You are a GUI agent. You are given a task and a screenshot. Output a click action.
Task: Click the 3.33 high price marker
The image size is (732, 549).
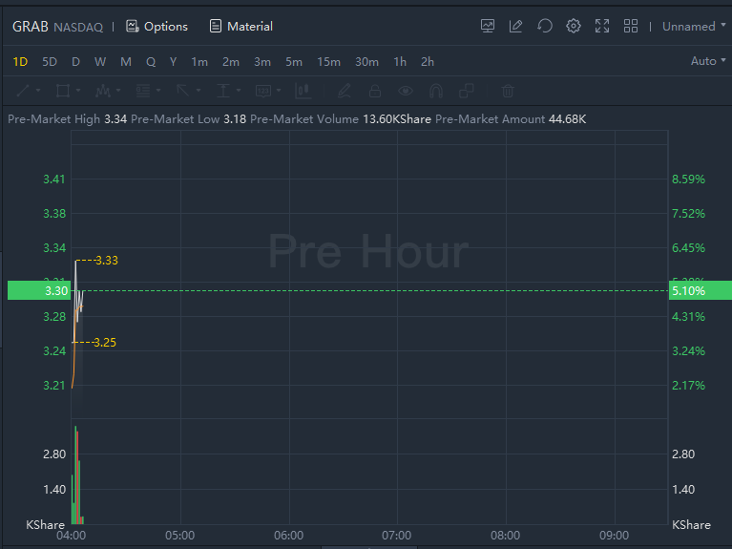[107, 261]
